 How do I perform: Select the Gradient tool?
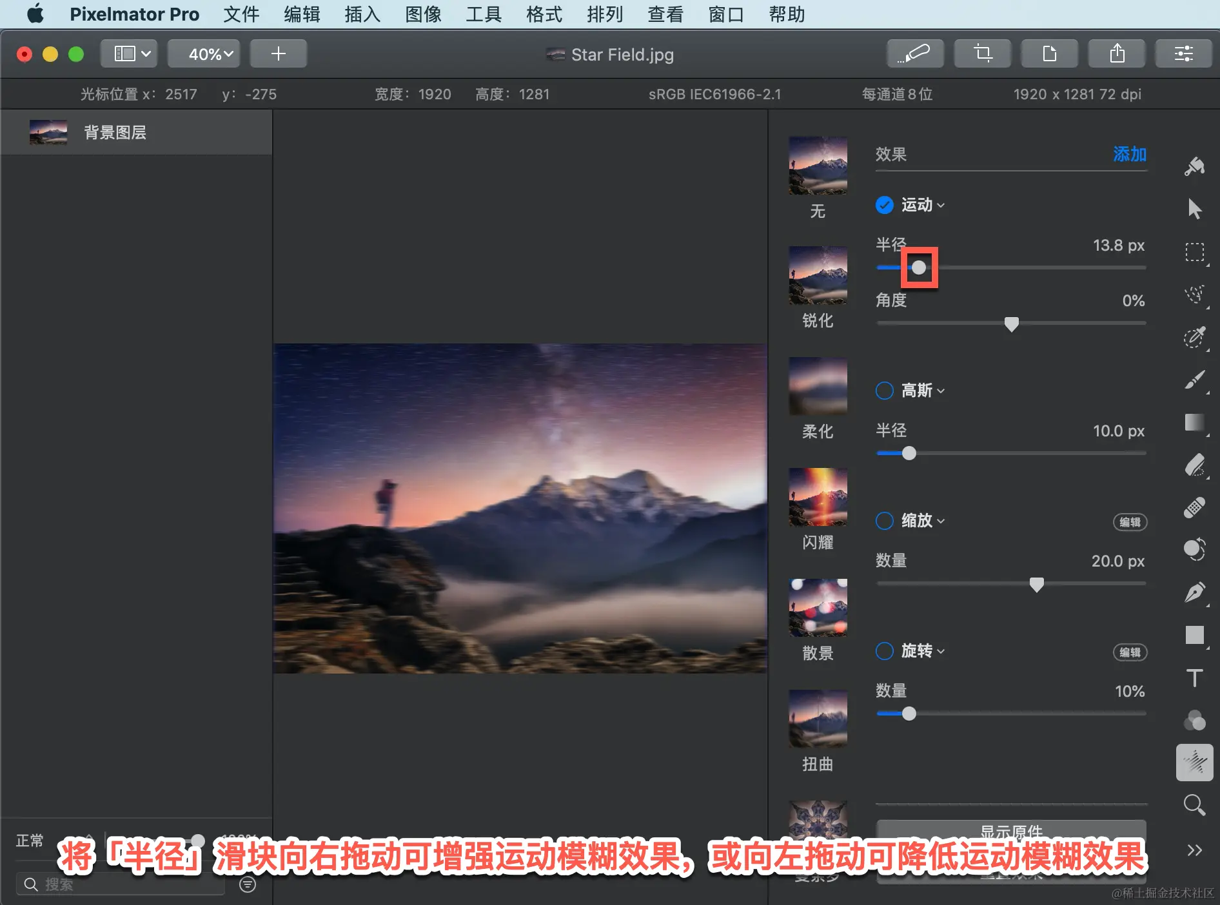coord(1194,423)
